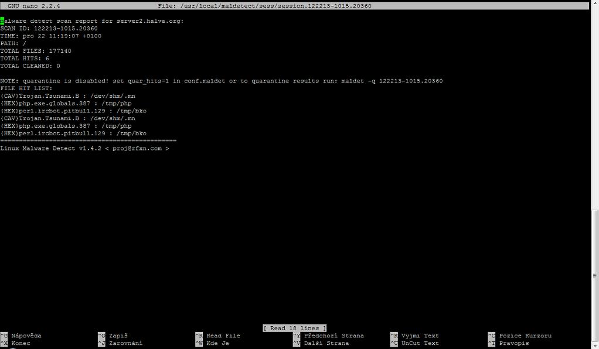Click the ^J Zarovnání justify shortcut

[120, 343]
